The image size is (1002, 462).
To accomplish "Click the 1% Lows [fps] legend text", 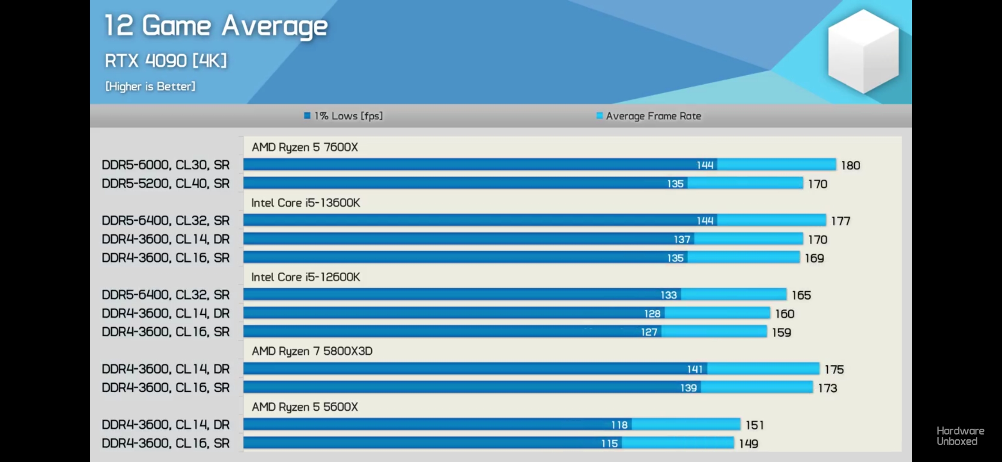I will pyautogui.click(x=348, y=116).
